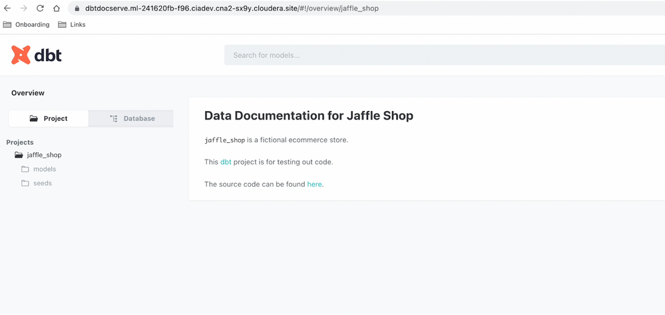Click the Database tab tree icon
This screenshot has height=315, width=665.
pos(113,118)
